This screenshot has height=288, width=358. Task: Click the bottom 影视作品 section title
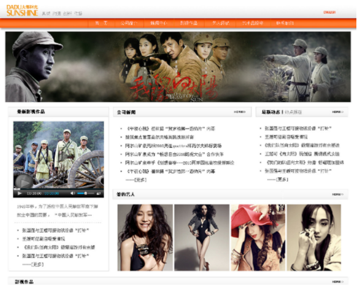(24, 282)
